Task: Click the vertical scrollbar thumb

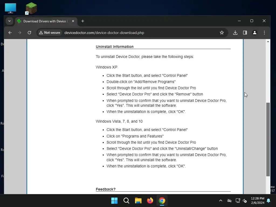Action: (268, 139)
